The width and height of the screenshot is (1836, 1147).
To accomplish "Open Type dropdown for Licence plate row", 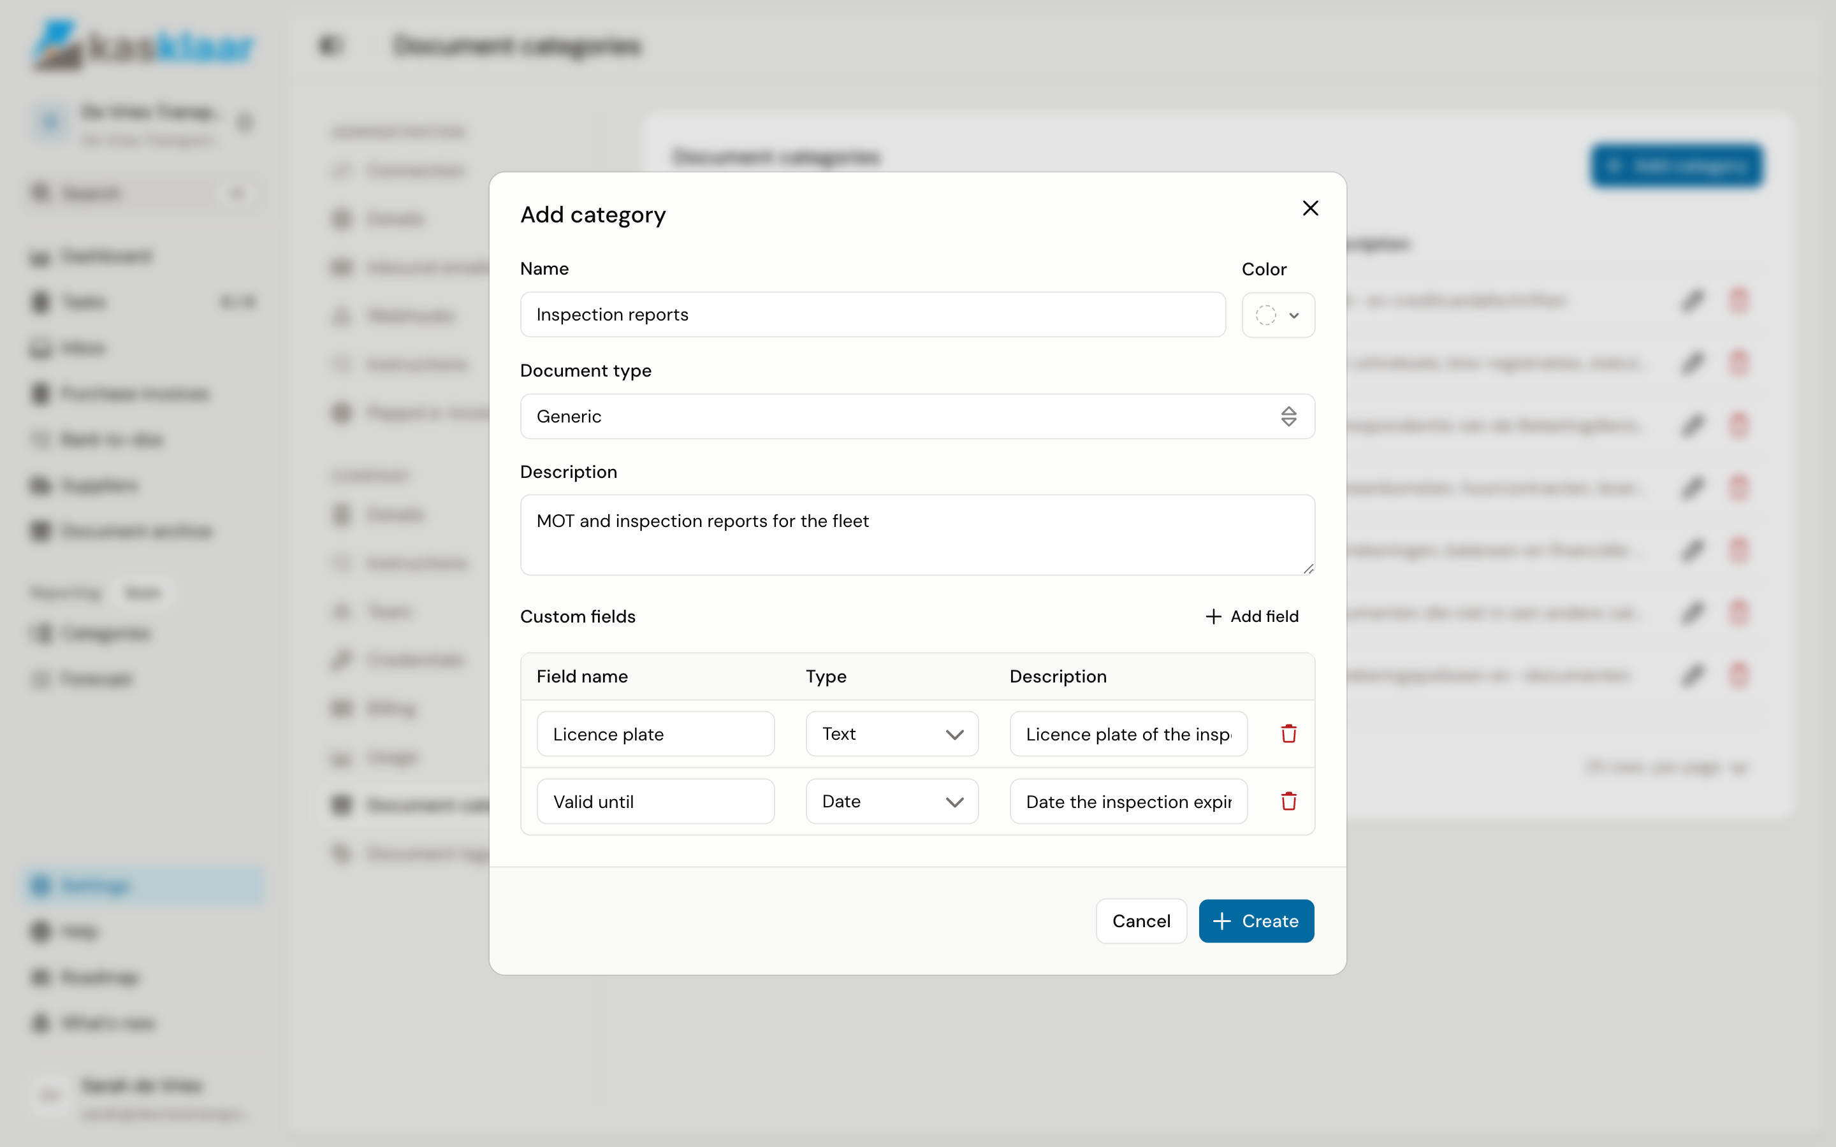I will coord(891,733).
